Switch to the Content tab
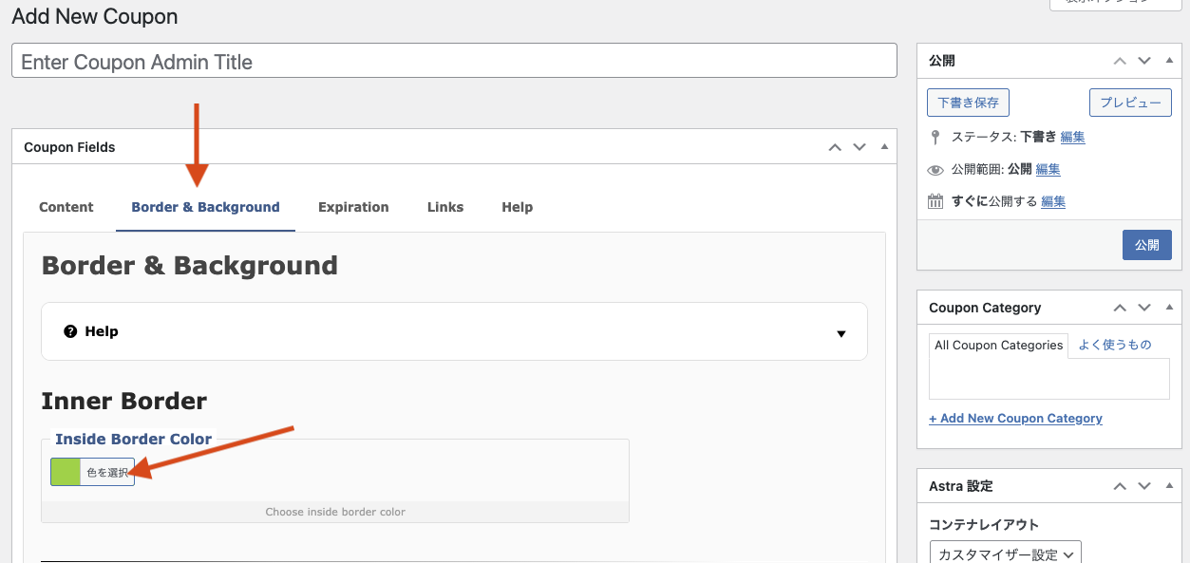 coord(66,207)
